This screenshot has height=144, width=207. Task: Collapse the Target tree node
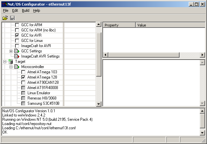click(x=5, y=62)
